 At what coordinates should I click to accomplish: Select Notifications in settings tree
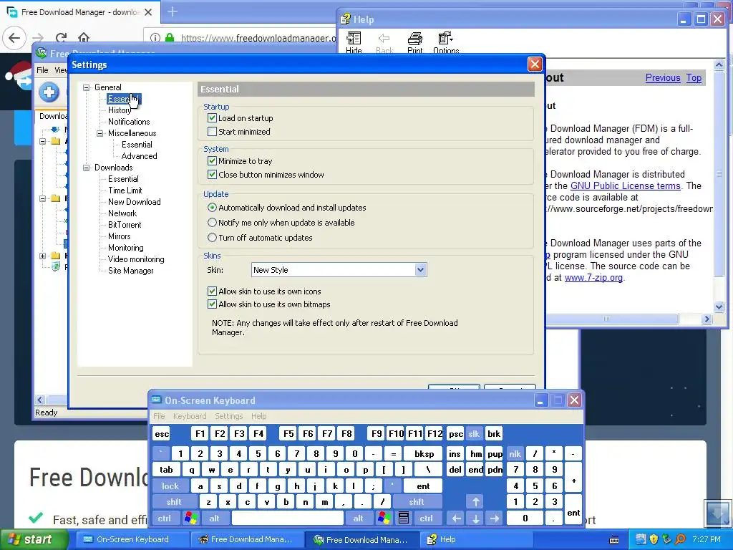129,122
